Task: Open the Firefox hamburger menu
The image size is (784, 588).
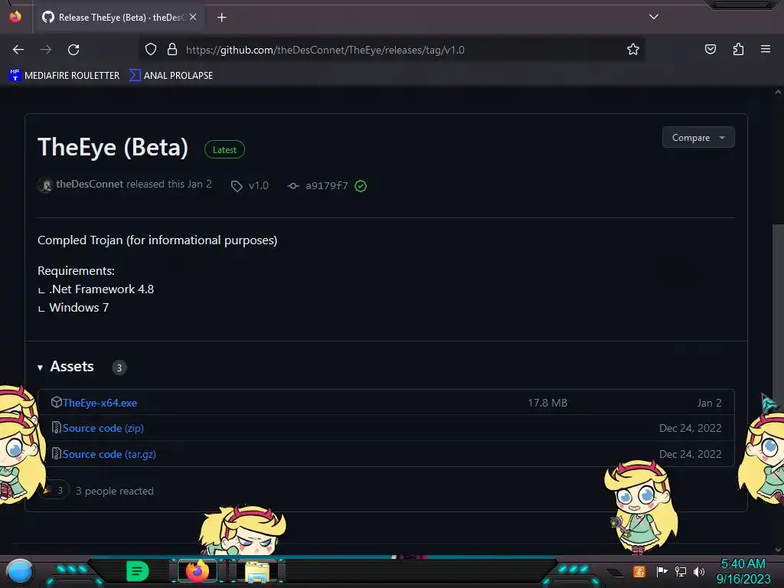Action: click(766, 49)
